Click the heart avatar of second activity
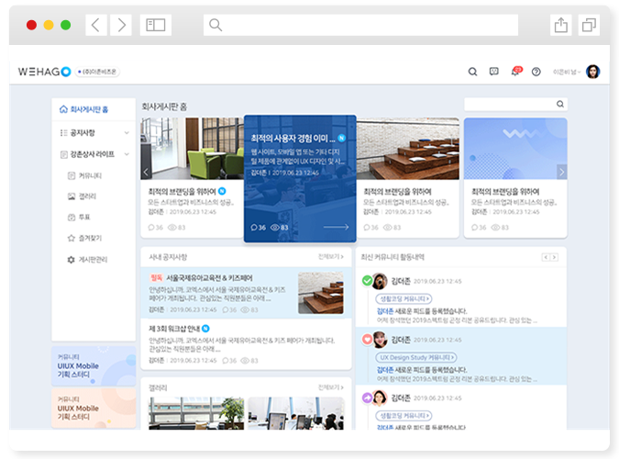 click(375, 340)
